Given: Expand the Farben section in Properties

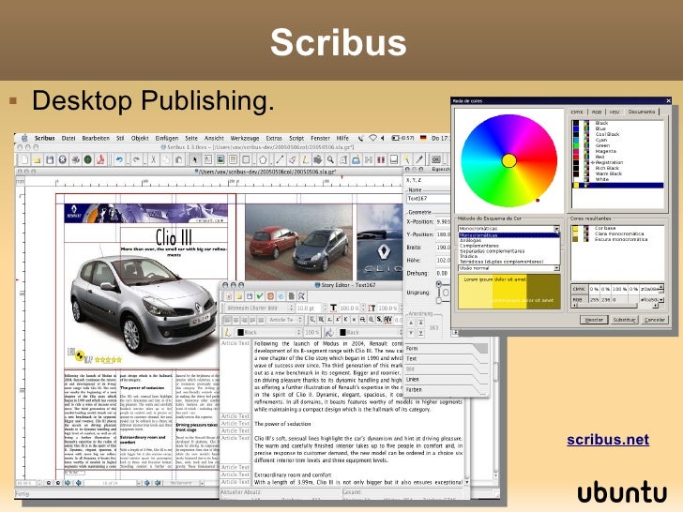Looking at the screenshot, I should 446,390.
